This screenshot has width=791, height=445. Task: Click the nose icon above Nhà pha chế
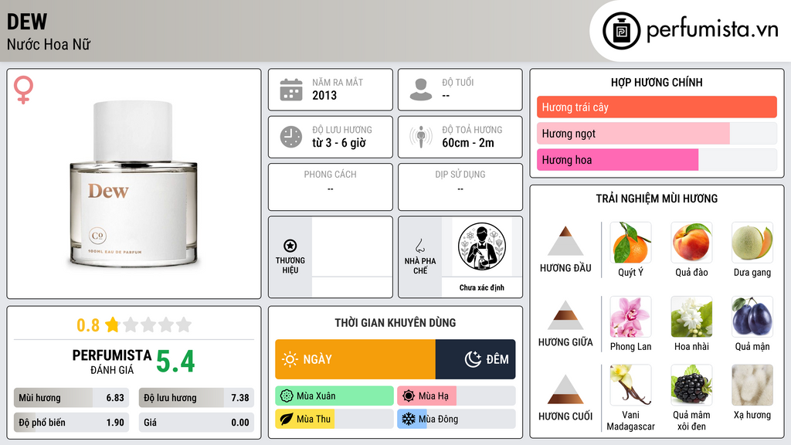coord(419,246)
